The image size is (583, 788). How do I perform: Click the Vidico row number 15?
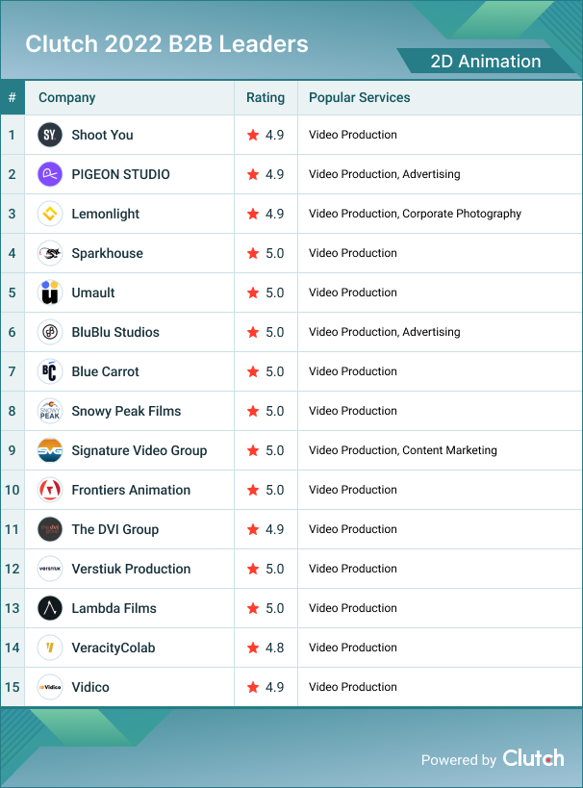[x=13, y=687]
